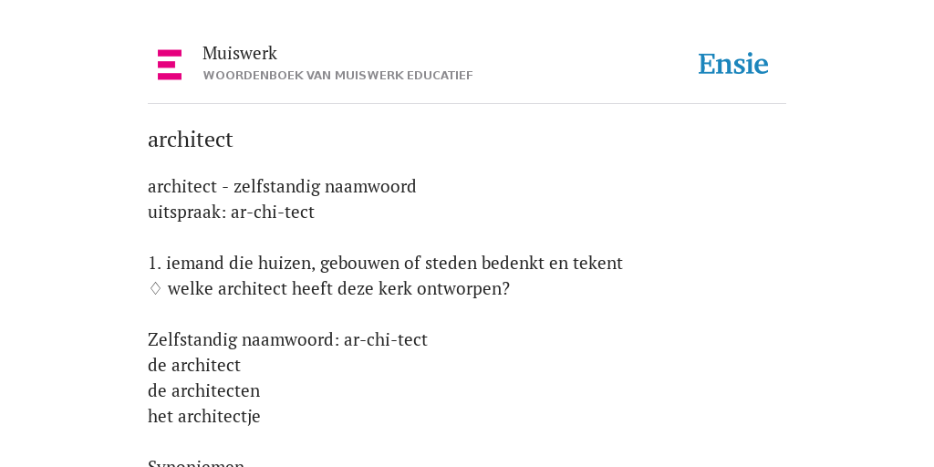
Task: Click the horizontal divider line below the header
Action: click(x=467, y=104)
